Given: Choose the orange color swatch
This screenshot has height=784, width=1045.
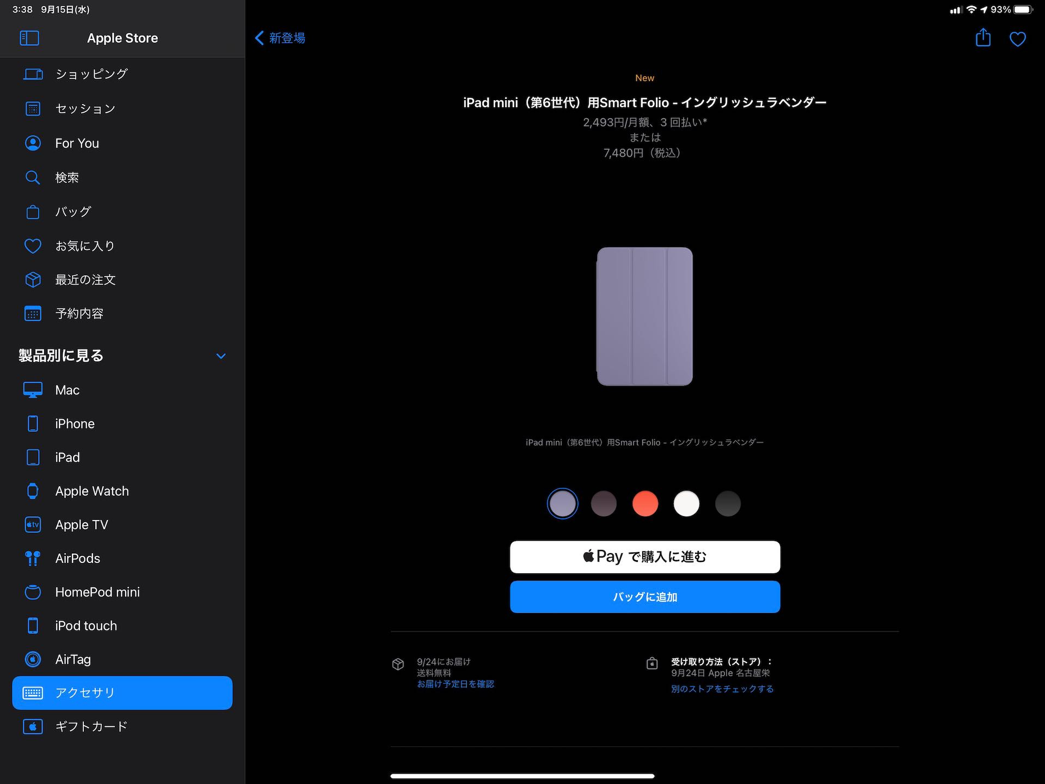Looking at the screenshot, I should coord(645,504).
